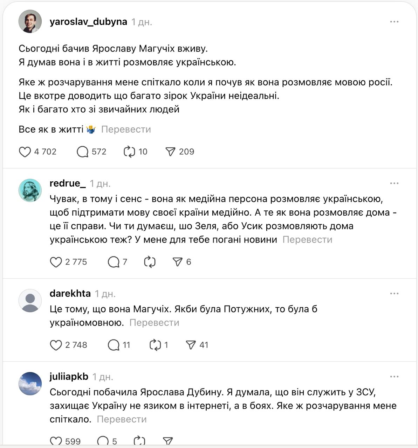Open more options for yaroslav_dubyna's post
Image resolution: width=418 pixels, height=448 pixels.
click(x=394, y=22)
